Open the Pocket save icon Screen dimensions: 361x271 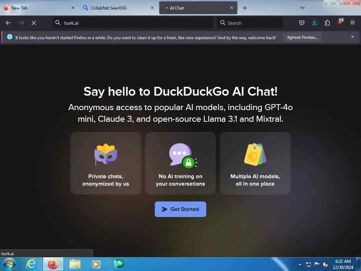(x=302, y=23)
